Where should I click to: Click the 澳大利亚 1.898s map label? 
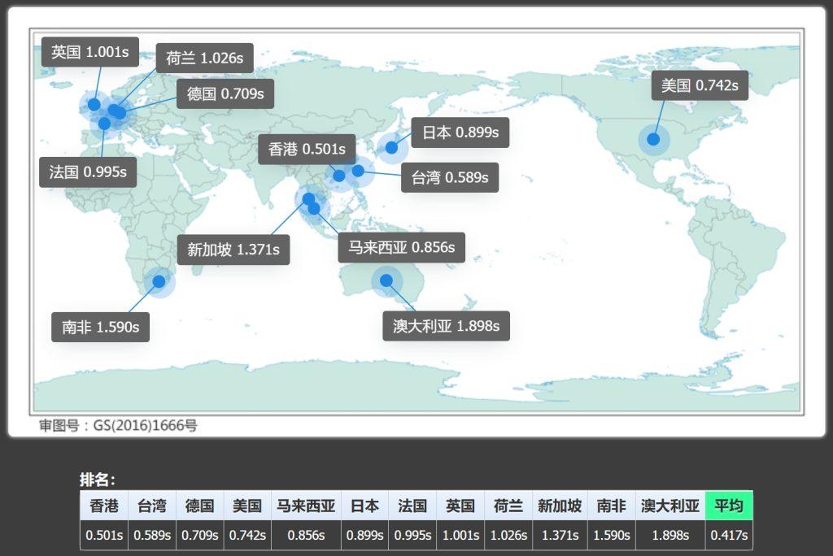pyautogui.click(x=447, y=326)
